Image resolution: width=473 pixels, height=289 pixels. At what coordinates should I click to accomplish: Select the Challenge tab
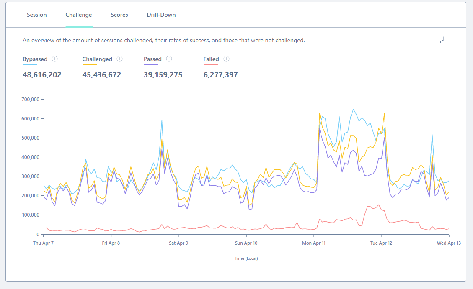click(79, 15)
